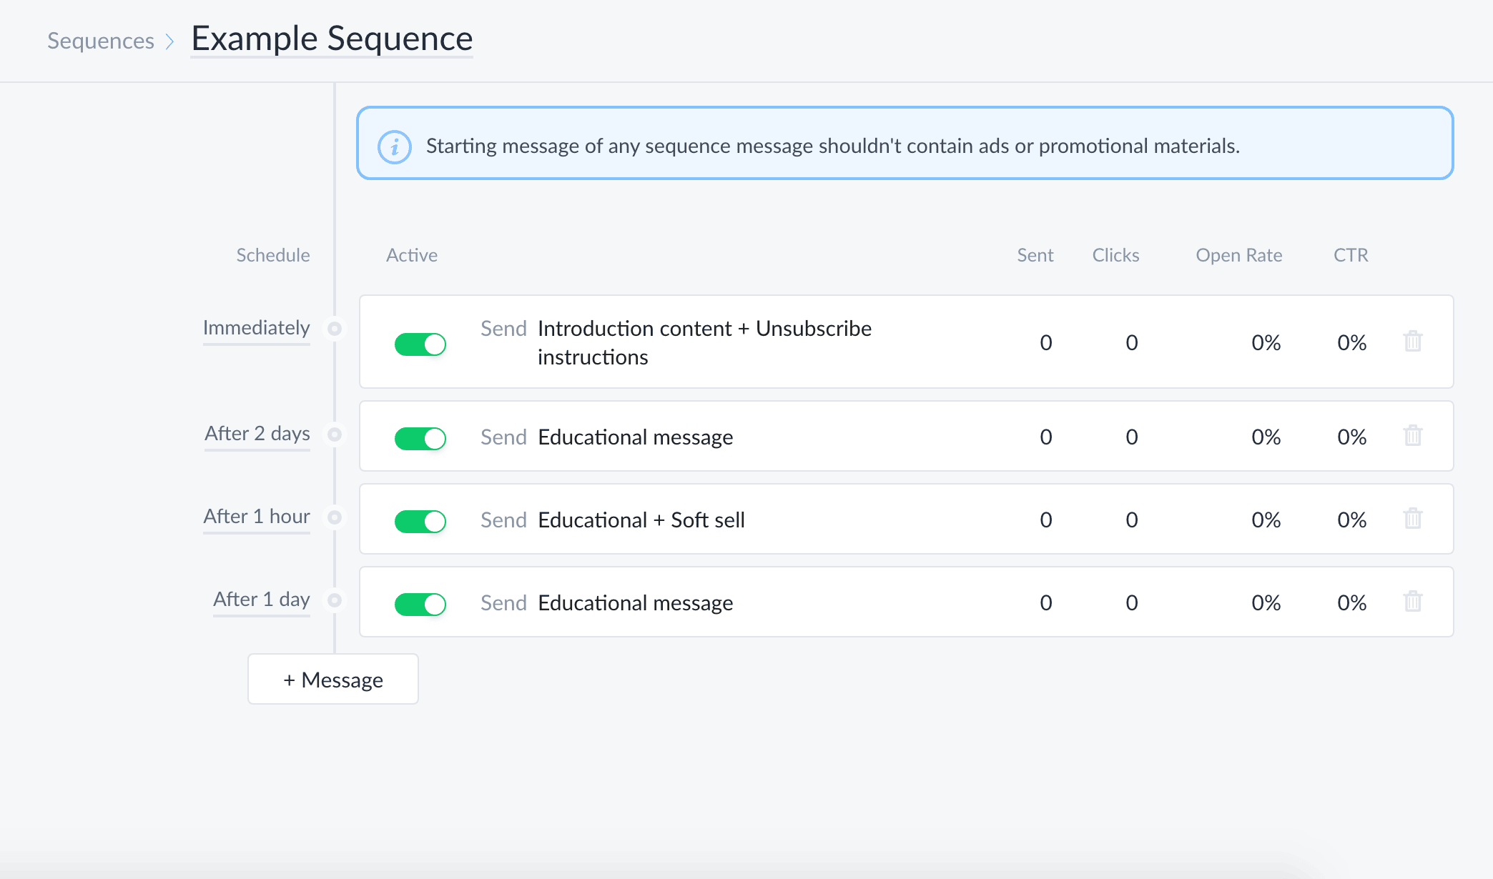Click the Sent count in Introduction row

point(1046,342)
